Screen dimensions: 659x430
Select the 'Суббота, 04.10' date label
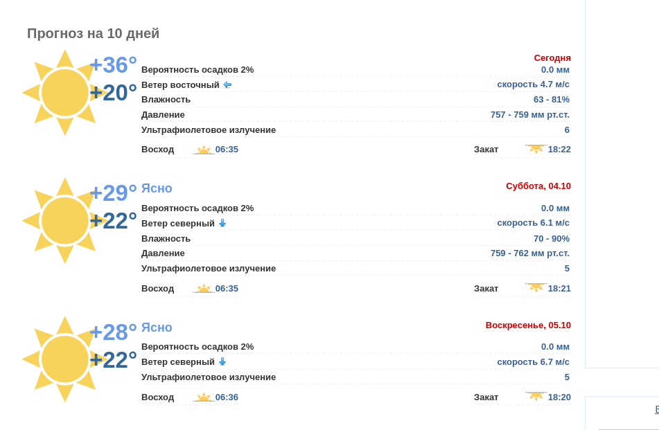coord(538,186)
